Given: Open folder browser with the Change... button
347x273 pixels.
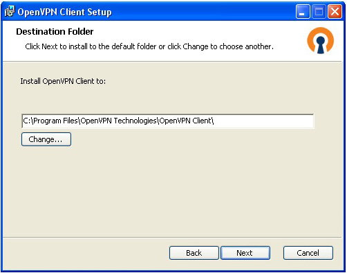Looking at the screenshot, I should (x=46, y=139).
